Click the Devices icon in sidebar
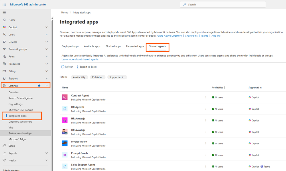Screen dimensions: 286x171 [4, 42]
